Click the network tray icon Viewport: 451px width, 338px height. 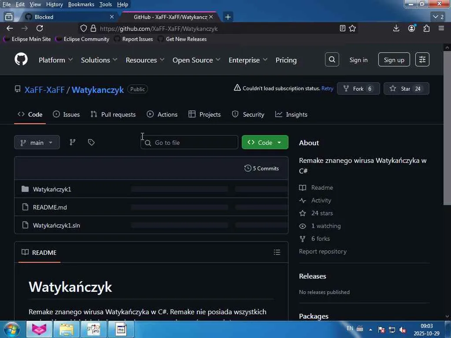[392, 329]
